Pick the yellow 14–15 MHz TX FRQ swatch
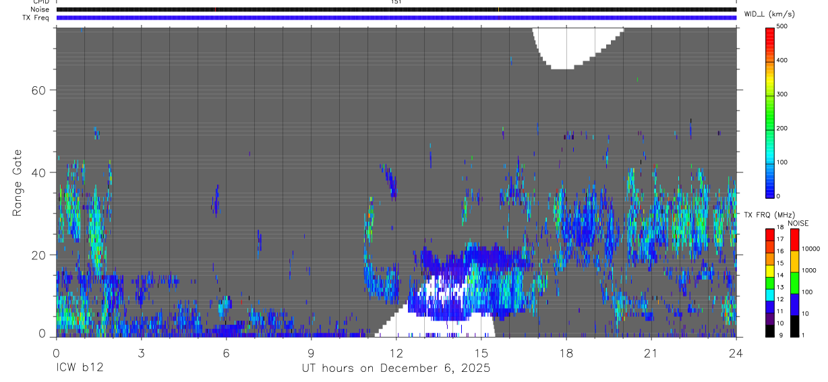The height and width of the screenshot is (382, 828). pyautogui.click(x=770, y=271)
